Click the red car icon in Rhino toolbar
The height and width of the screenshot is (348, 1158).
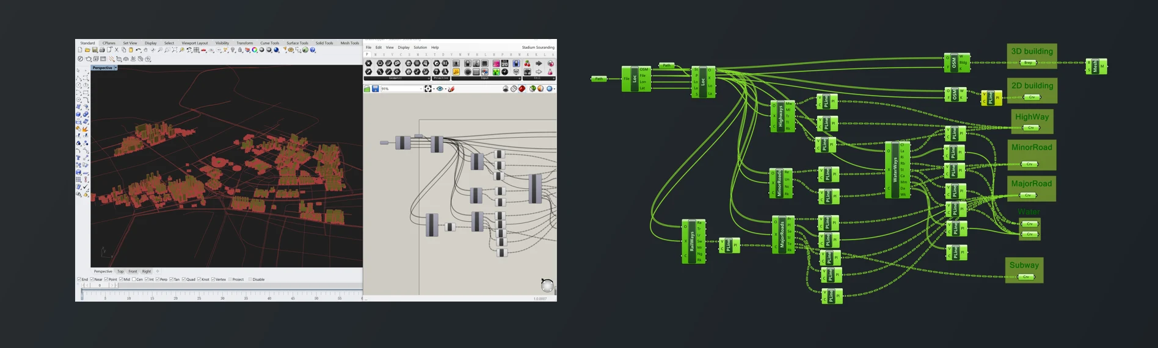click(204, 50)
